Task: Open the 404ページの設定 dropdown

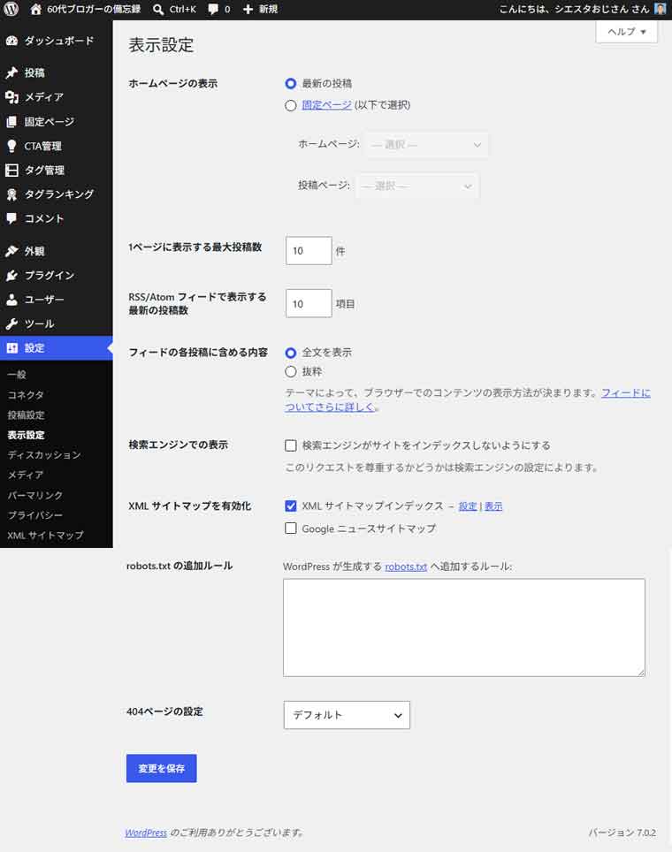Action: [347, 715]
